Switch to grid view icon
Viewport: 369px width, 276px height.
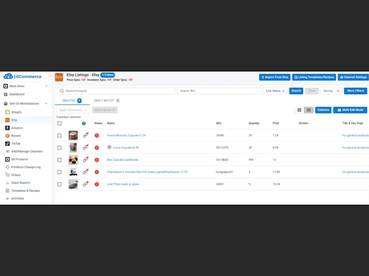pos(299,110)
